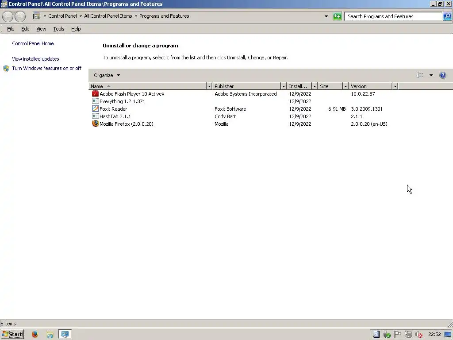Click the search magnifier button
The width and height of the screenshot is (453, 340).
(447, 16)
